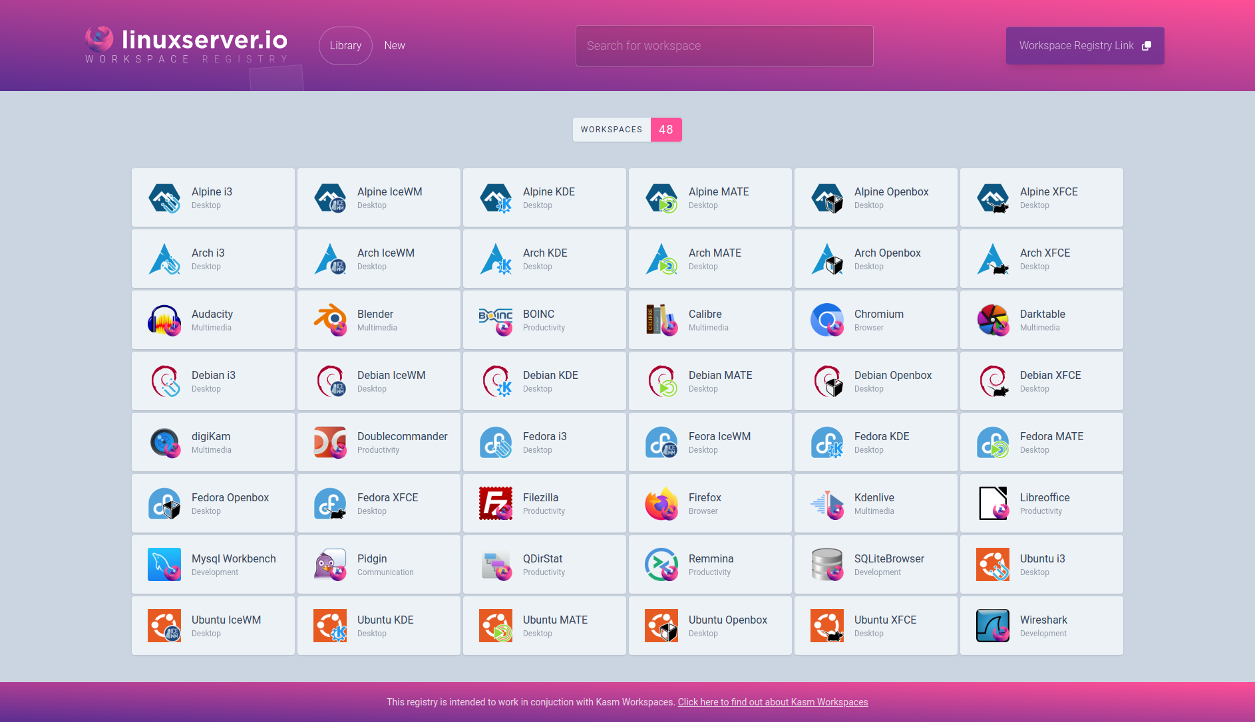Viewport: 1255px width, 722px height.
Task: Select the Fedora i3 text label
Action: click(x=545, y=436)
